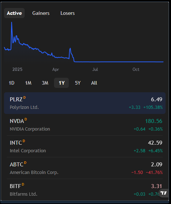Click the delayed-data D icon beside PLRZ
The width and height of the screenshot is (171, 204).
[25, 98]
